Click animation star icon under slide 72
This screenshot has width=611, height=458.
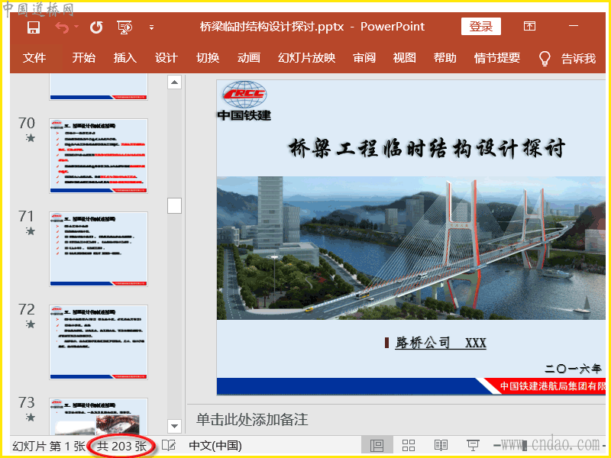pos(31,324)
